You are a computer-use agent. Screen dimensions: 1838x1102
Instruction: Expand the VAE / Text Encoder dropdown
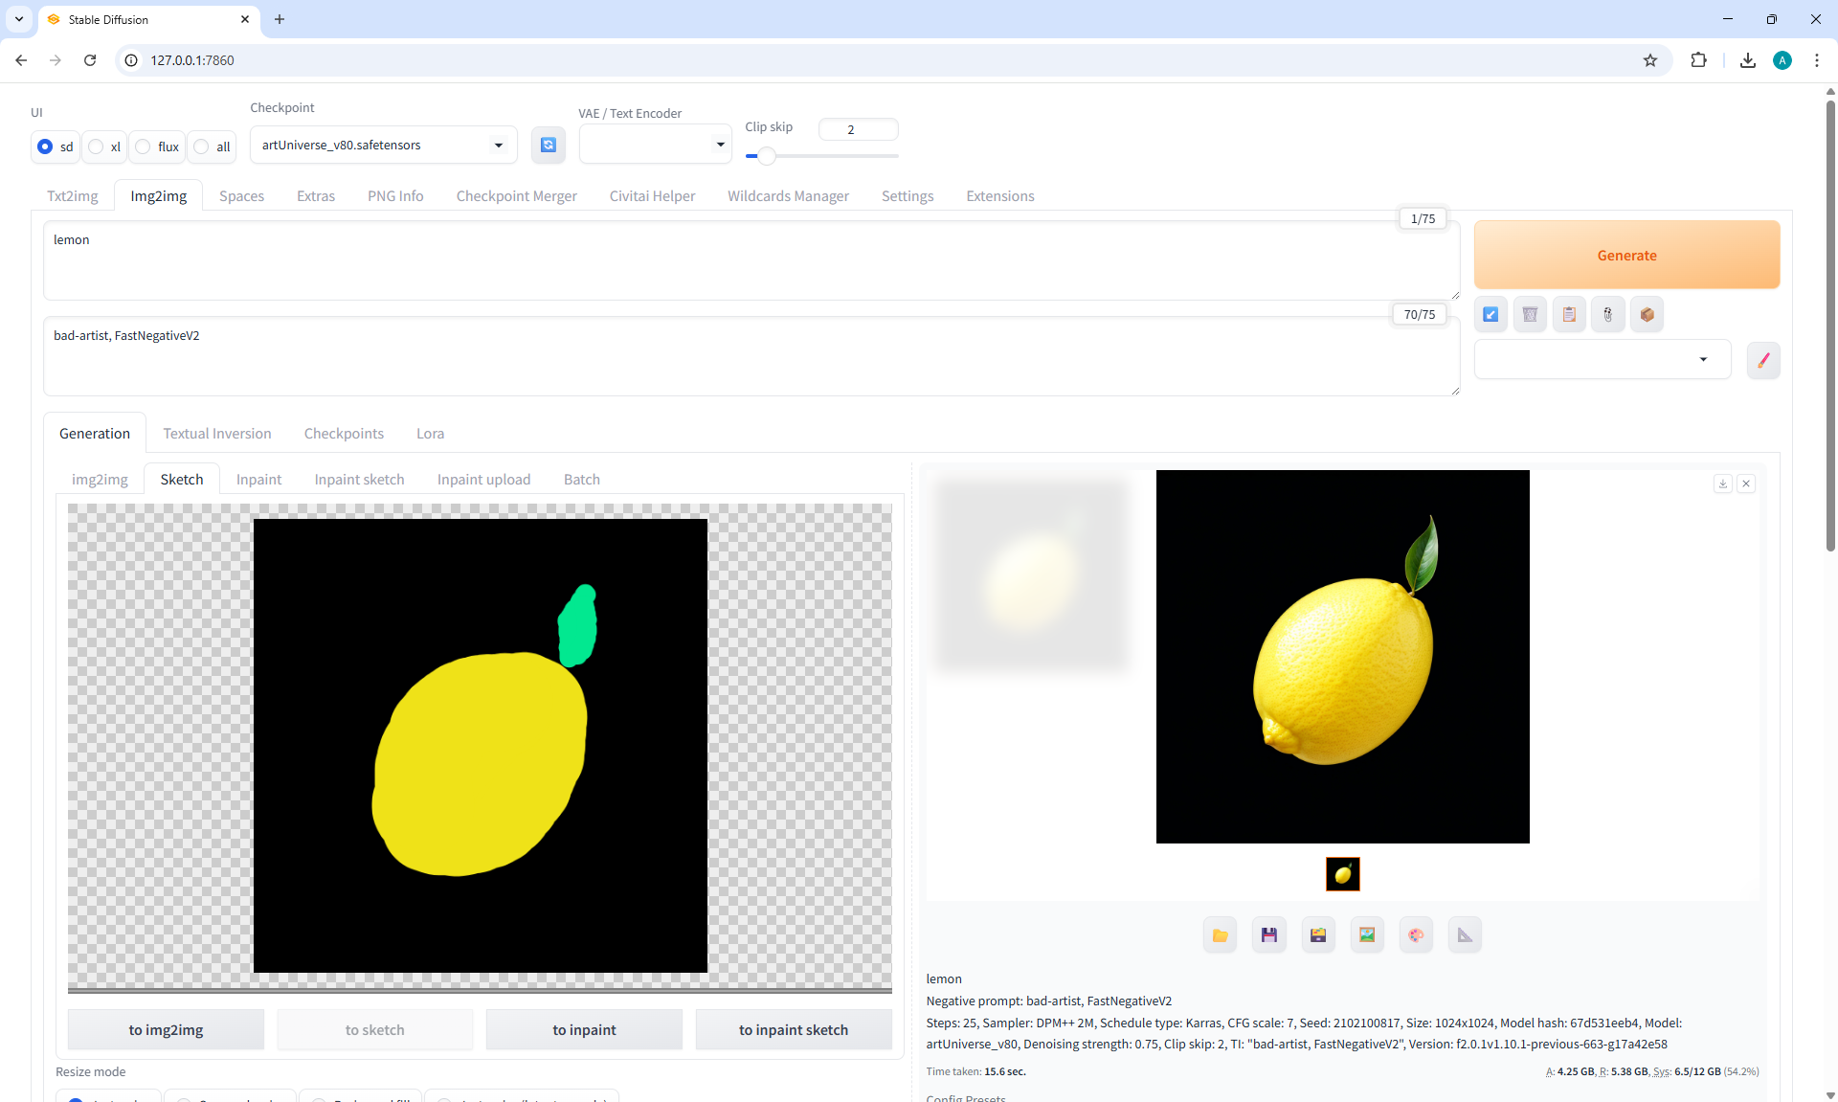point(655,145)
